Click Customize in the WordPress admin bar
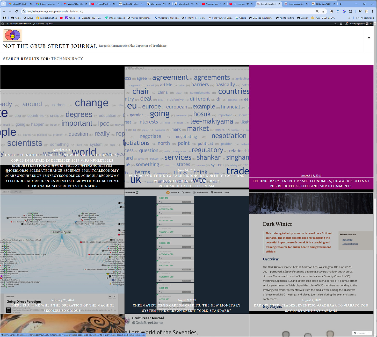The image size is (377, 337). point(38,24)
